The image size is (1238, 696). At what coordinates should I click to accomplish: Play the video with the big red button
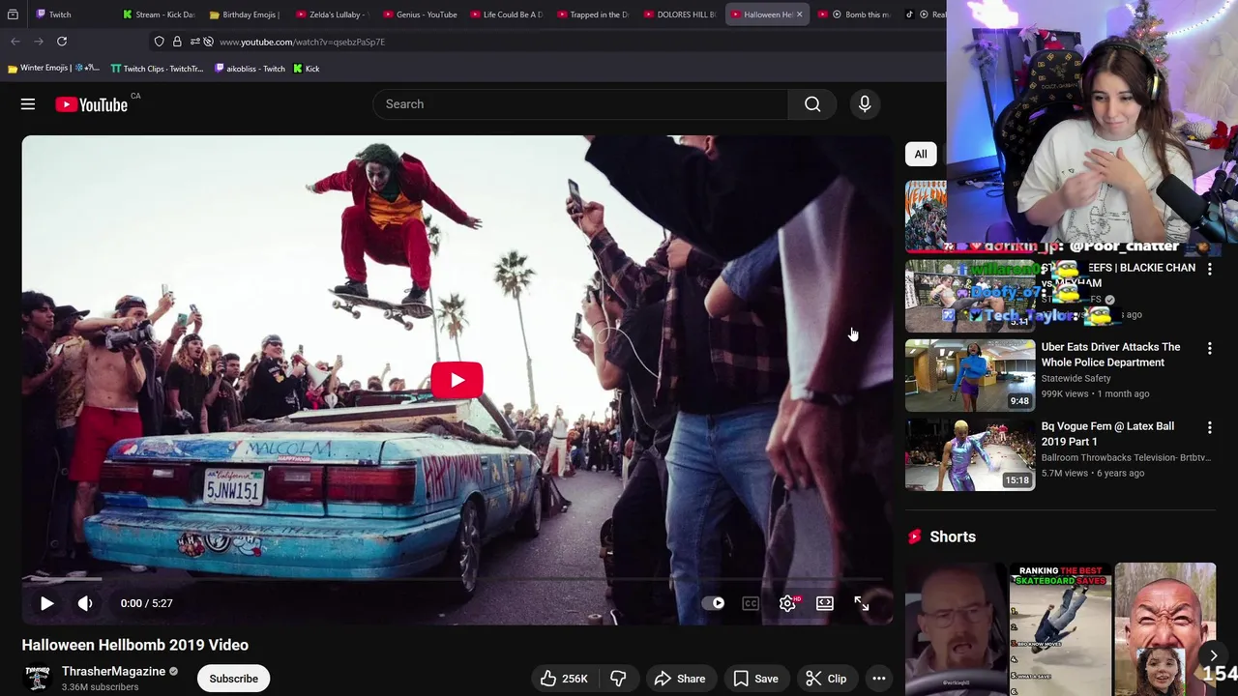457,380
